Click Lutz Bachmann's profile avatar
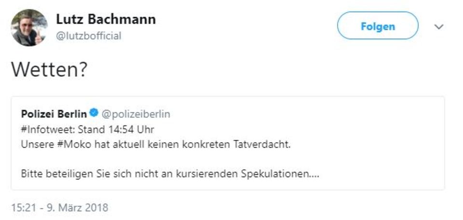 [29, 27]
